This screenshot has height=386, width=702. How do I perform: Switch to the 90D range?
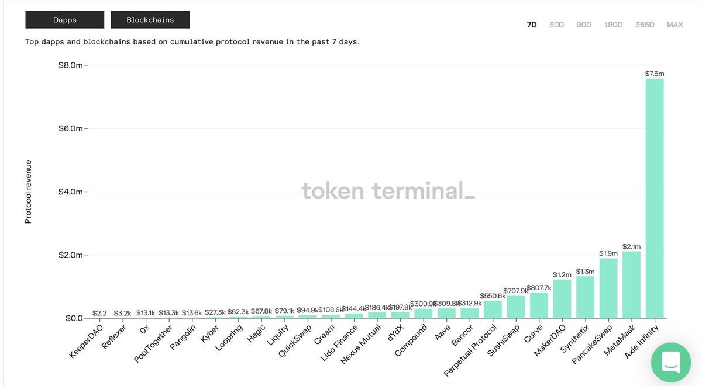(x=583, y=25)
